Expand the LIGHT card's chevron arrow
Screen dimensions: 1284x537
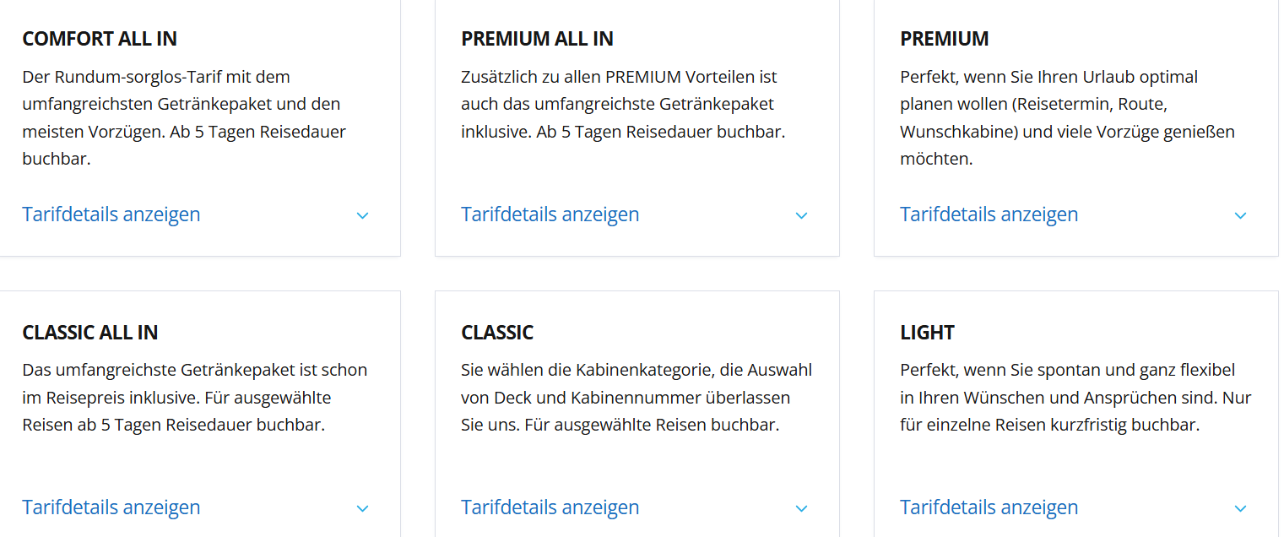(1240, 508)
